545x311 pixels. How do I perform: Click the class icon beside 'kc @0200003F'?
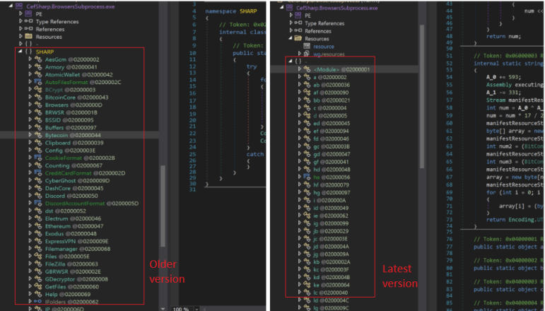coord(307,269)
